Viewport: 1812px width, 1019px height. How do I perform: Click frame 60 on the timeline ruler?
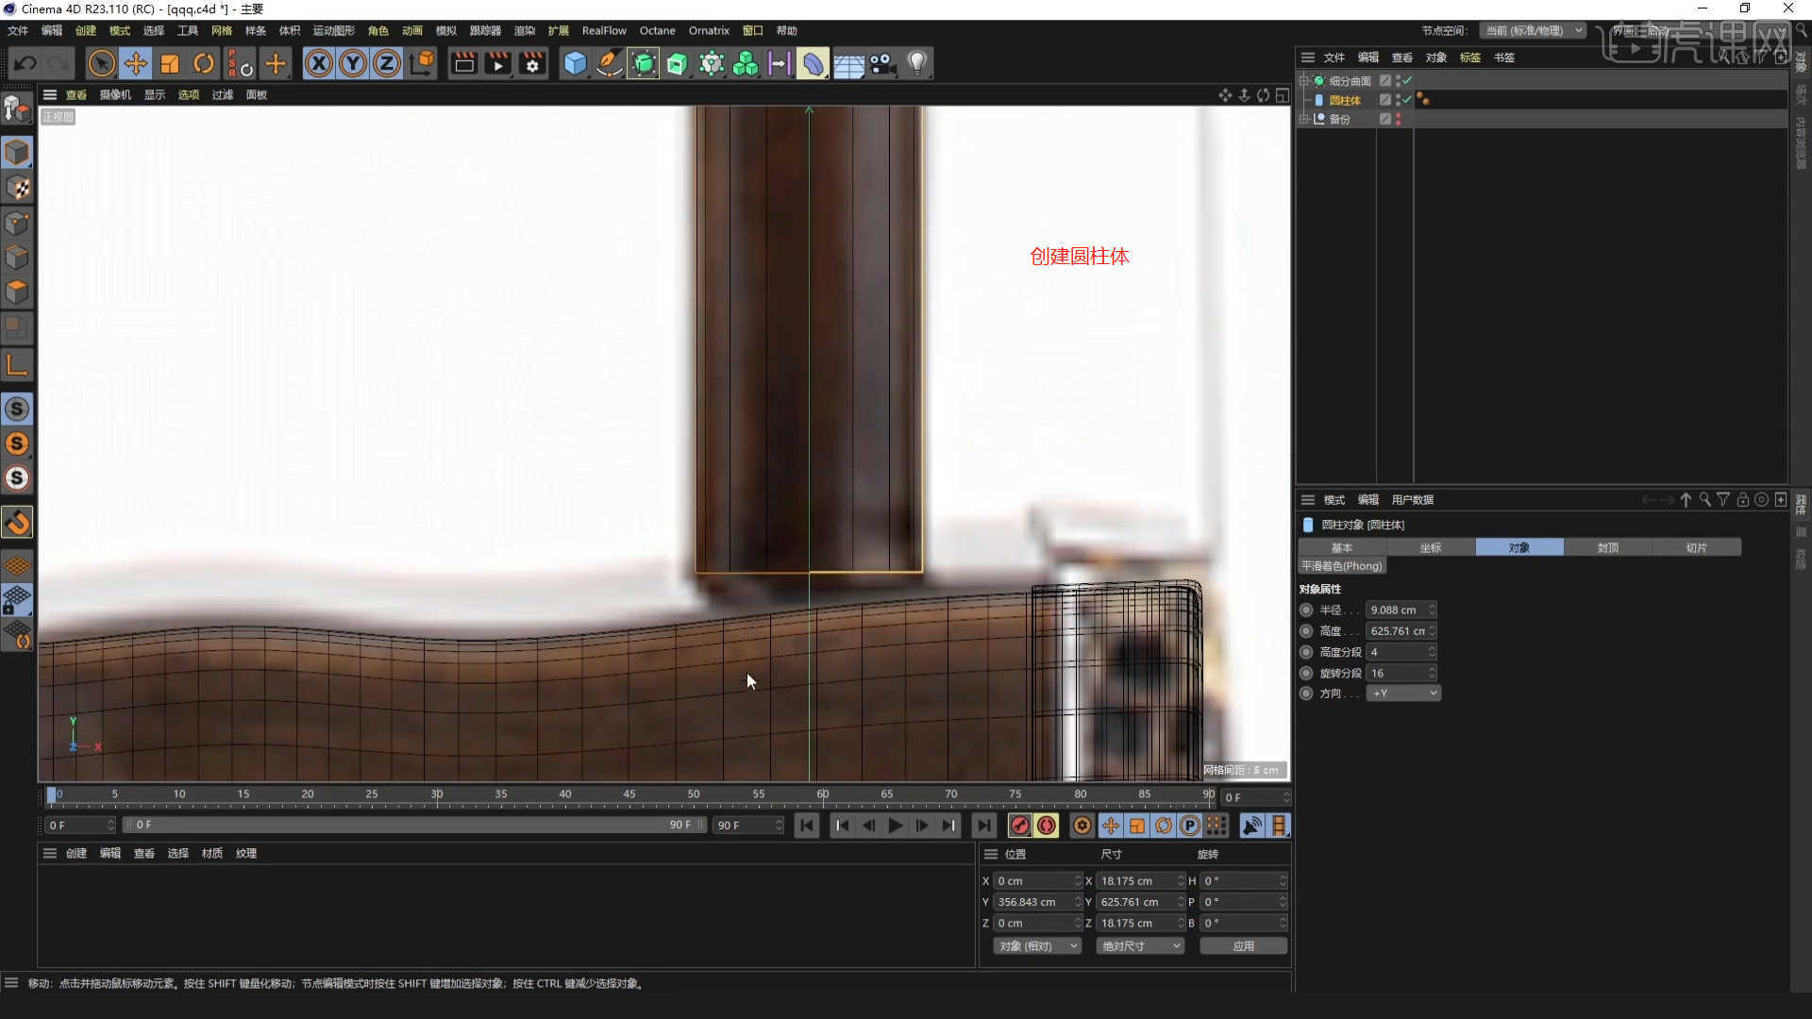coord(823,795)
